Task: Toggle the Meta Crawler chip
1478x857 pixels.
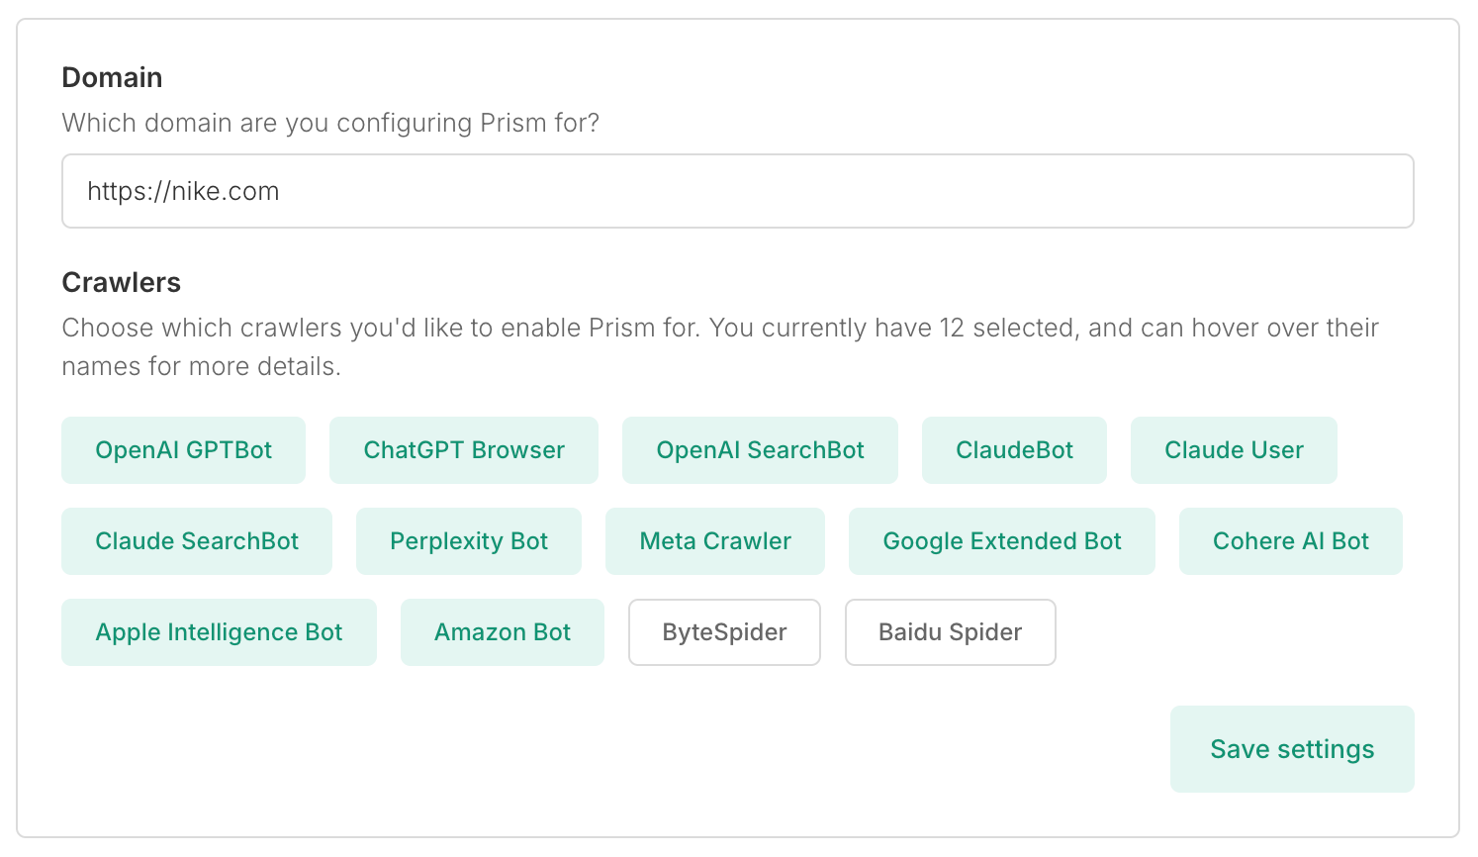Action: [714, 541]
